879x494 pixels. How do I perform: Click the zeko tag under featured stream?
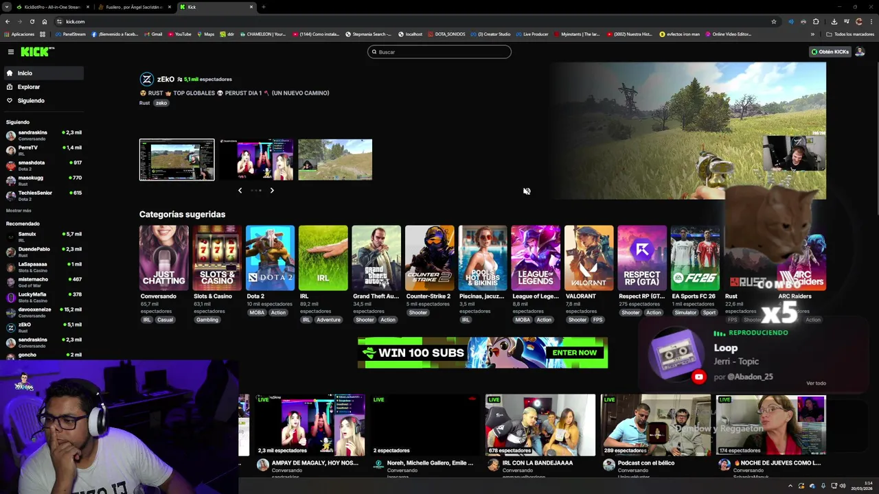coord(161,103)
